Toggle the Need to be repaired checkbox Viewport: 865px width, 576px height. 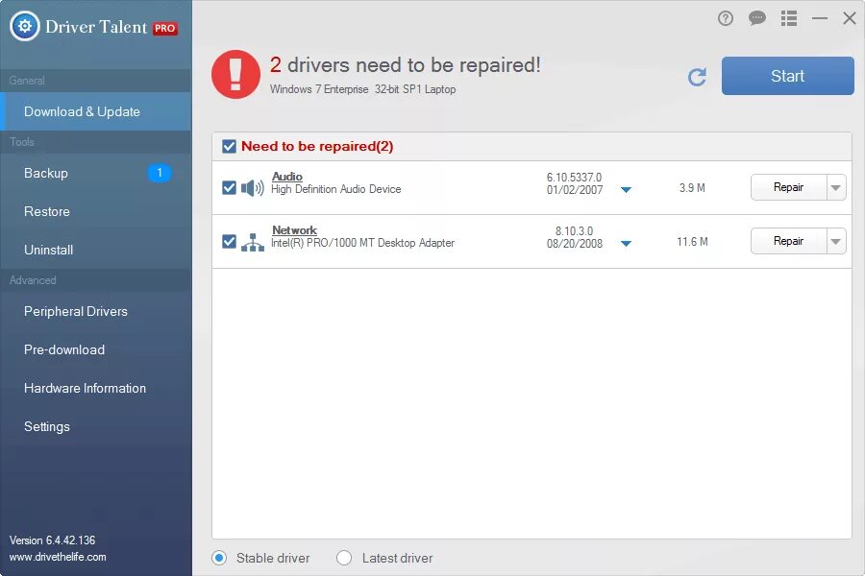tap(229, 146)
